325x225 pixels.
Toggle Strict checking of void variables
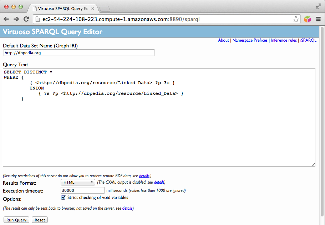click(64, 198)
